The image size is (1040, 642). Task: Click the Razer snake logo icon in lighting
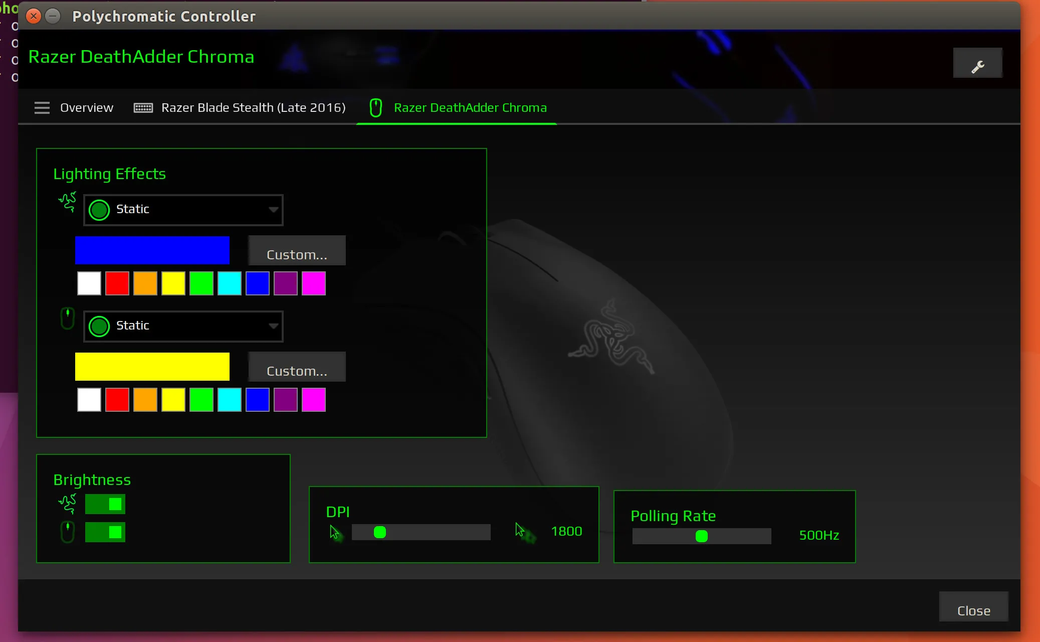tap(67, 201)
